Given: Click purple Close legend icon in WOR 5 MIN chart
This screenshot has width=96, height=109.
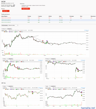Looking at the screenshot, I should click(11, 62).
